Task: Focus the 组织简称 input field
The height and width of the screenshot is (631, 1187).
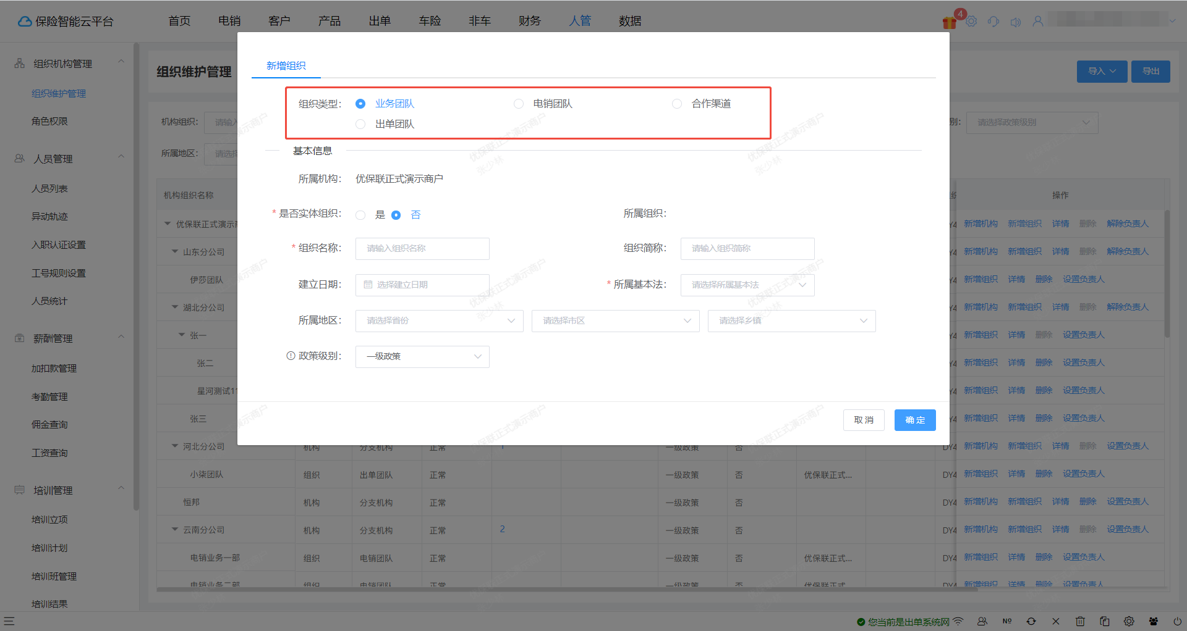Action: point(747,249)
